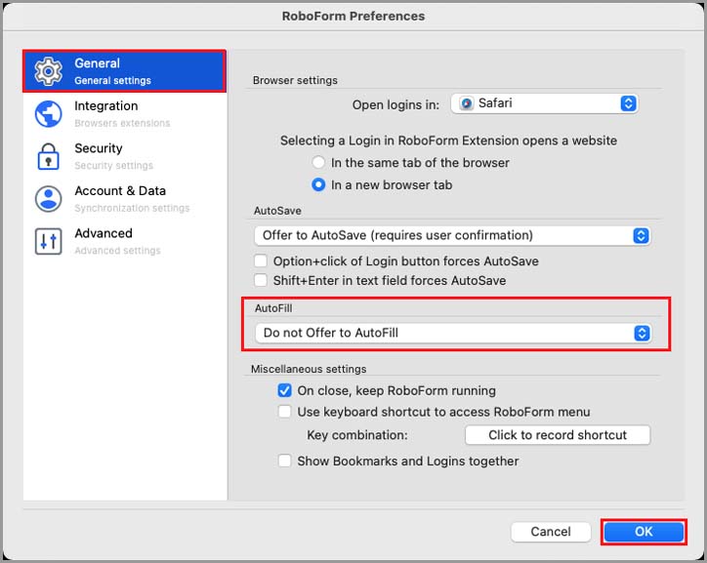
Task: Uncheck 'On close, keep RoboForm running'
Action: [284, 390]
